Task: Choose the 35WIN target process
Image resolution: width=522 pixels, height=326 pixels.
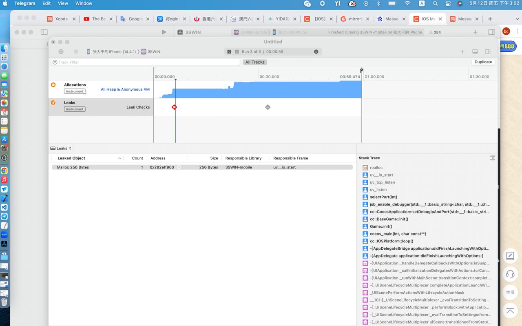Action: (x=150, y=52)
